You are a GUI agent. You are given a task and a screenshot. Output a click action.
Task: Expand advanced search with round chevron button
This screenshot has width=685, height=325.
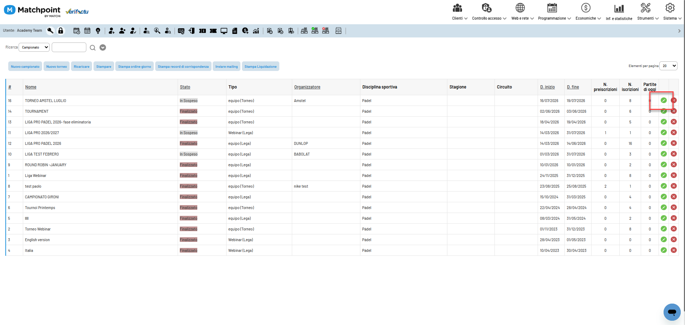click(103, 47)
